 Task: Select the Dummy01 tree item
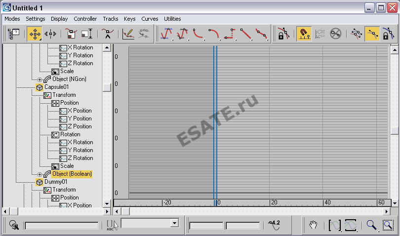[x=56, y=182]
